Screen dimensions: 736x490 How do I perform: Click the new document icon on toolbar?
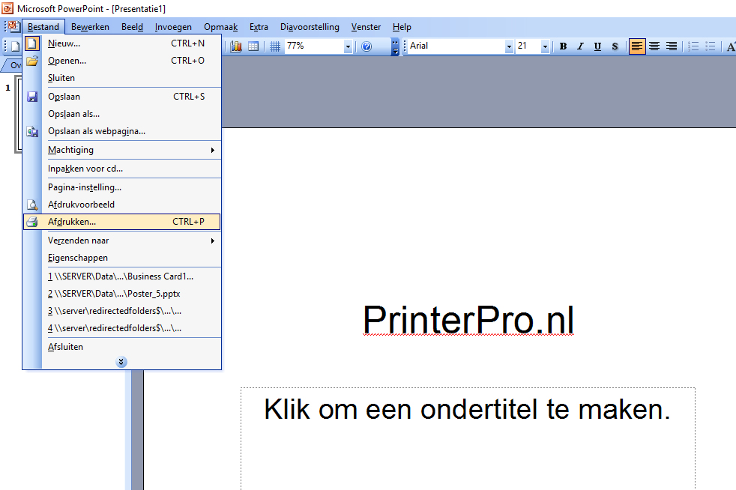coord(15,46)
